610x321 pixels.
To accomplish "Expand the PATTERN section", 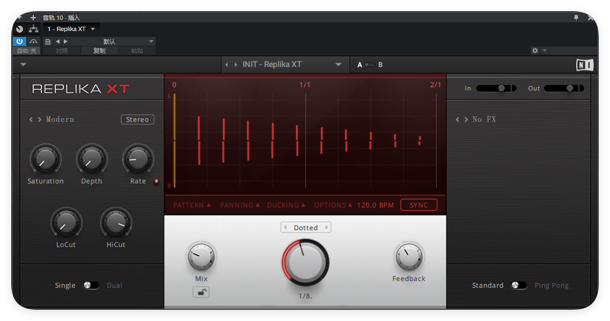I will (x=192, y=205).
